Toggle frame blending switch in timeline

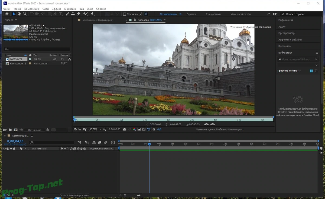(x=100, y=142)
